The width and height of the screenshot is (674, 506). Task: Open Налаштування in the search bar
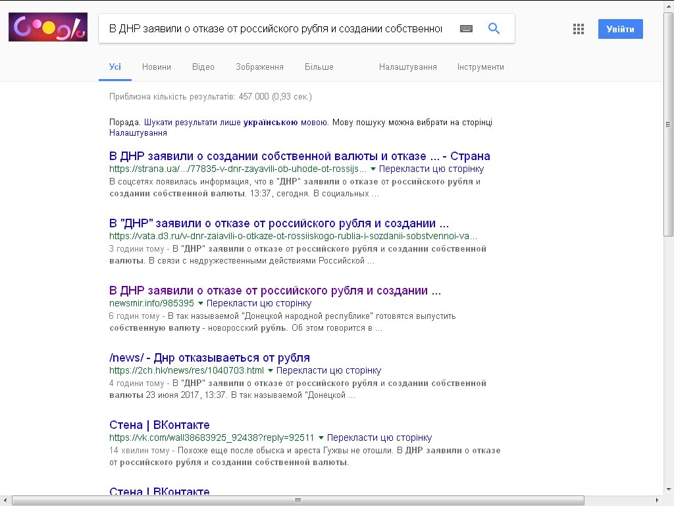coord(407,67)
